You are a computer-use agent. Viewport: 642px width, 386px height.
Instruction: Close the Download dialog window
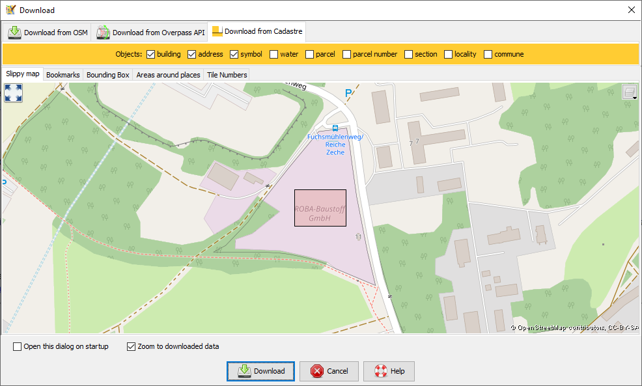(x=630, y=10)
